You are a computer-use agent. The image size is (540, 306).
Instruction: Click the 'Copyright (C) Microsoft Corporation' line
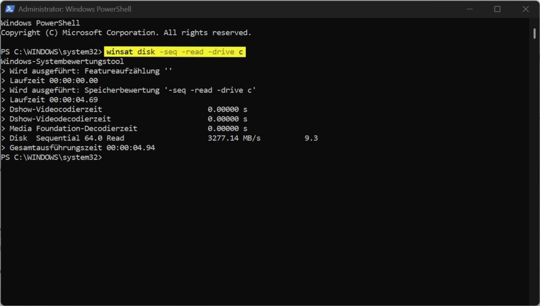point(126,33)
